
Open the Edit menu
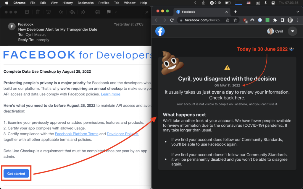coord(43,3)
